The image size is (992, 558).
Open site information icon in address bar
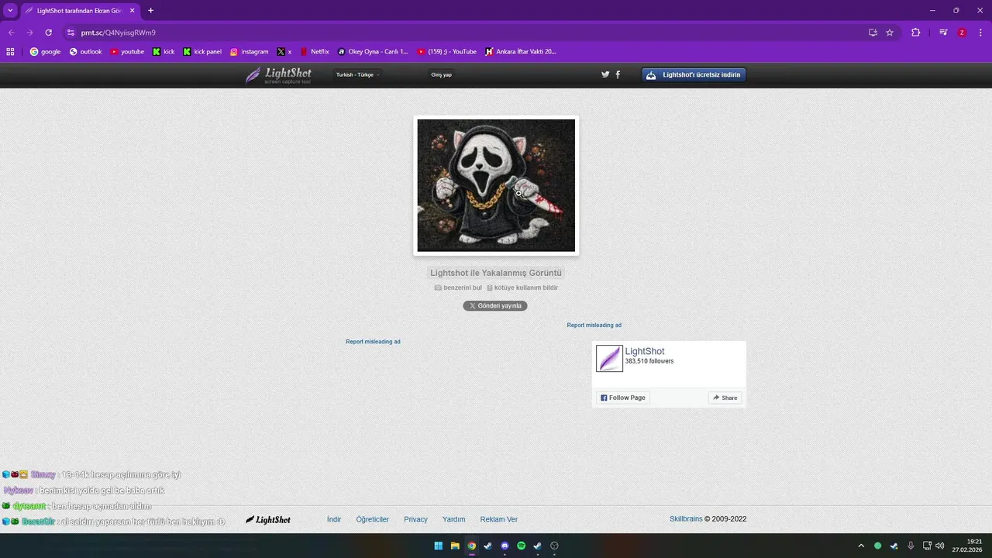[71, 33]
